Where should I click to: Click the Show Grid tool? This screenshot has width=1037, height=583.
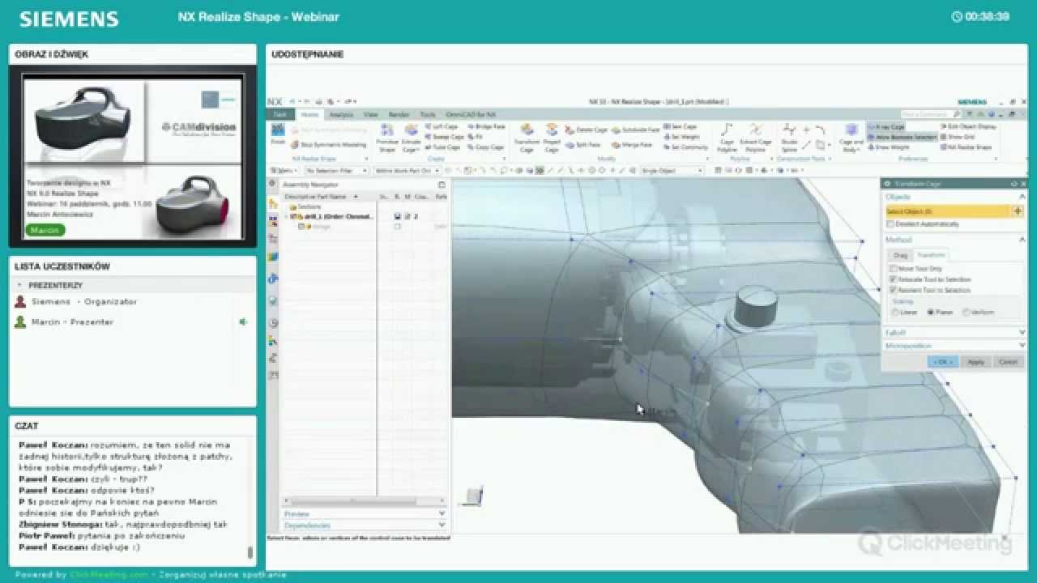pyautogui.click(x=957, y=137)
